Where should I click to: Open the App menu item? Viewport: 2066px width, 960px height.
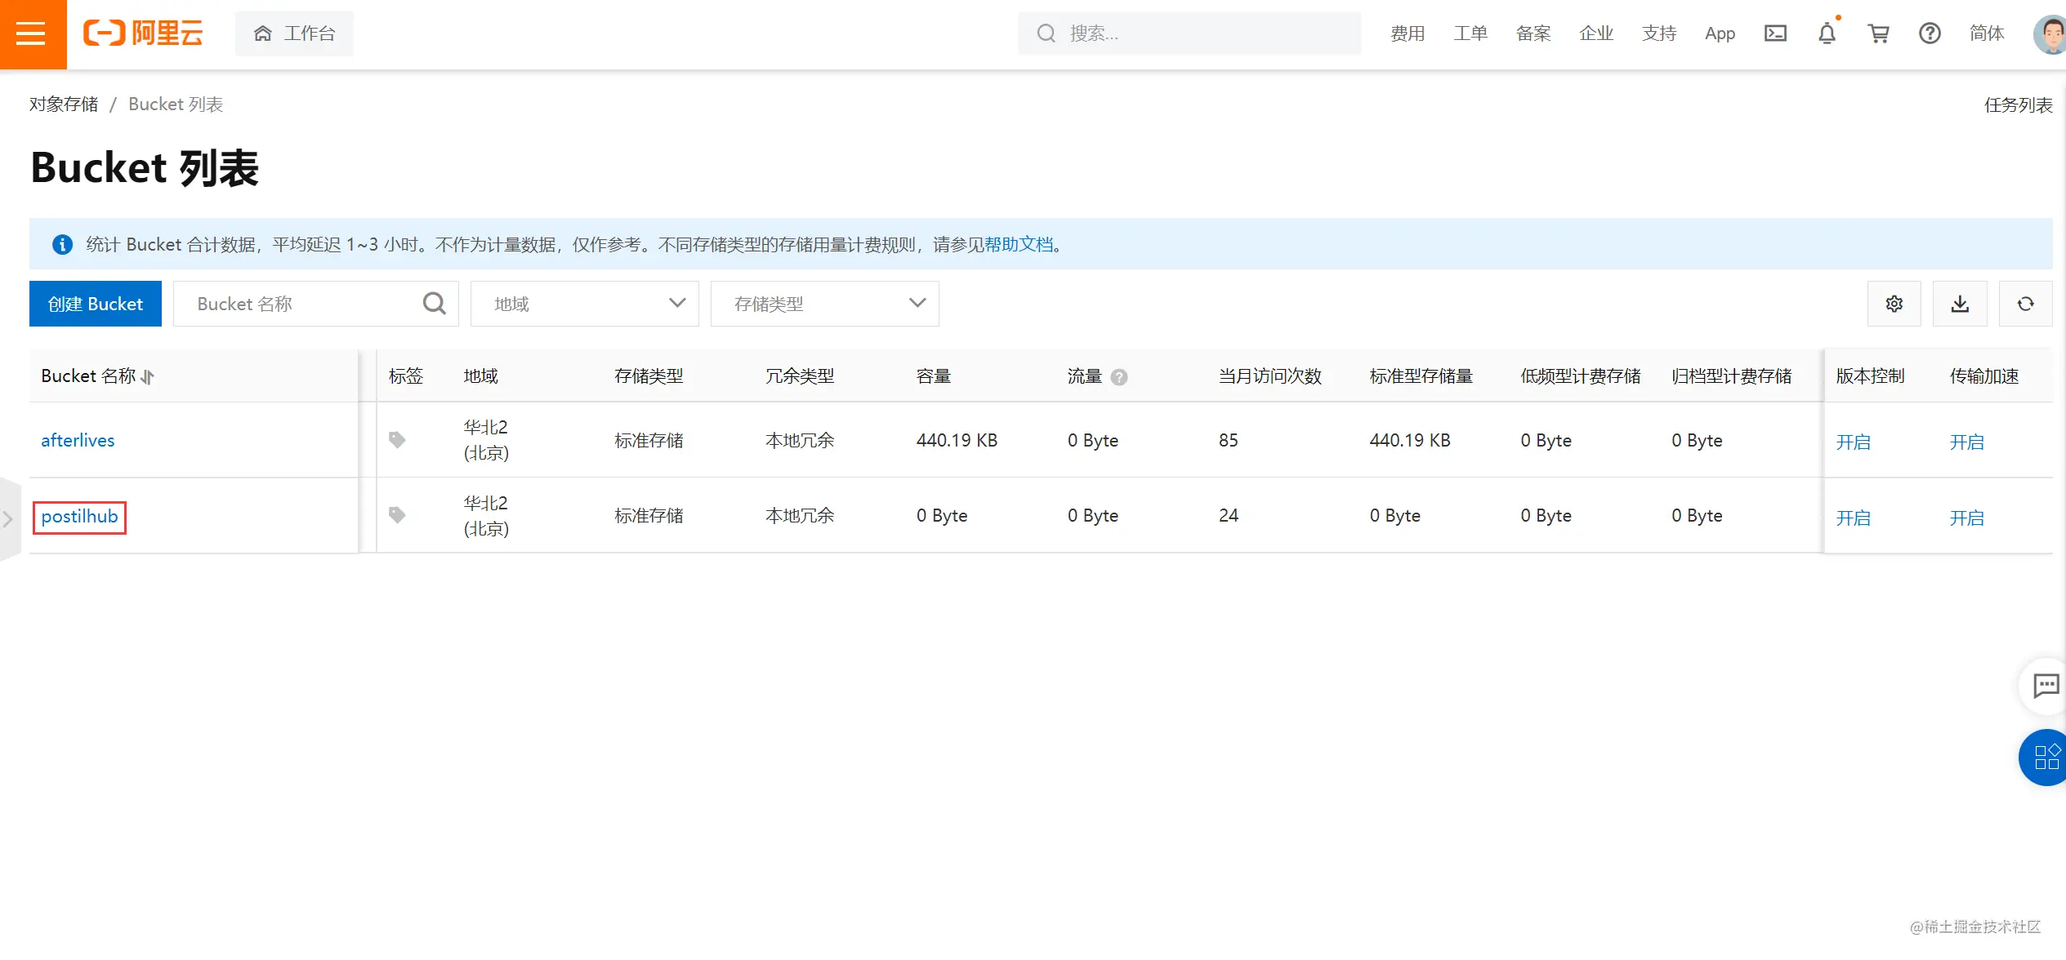click(x=1720, y=33)
